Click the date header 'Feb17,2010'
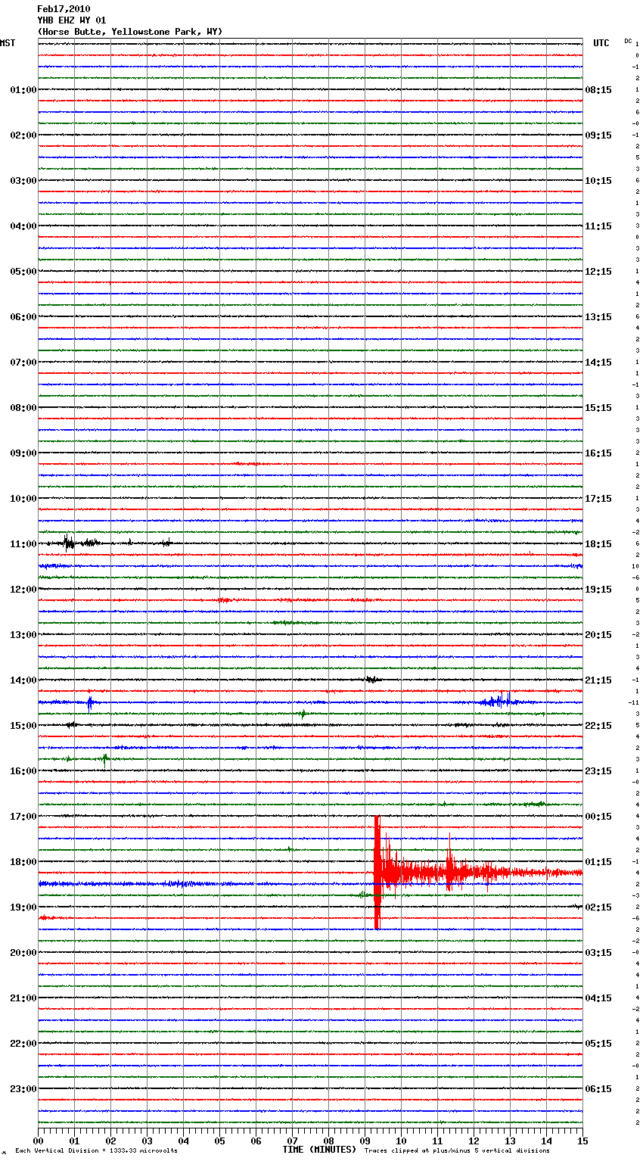This screenshot has width=643, height=1161. (x=64, y=9)
